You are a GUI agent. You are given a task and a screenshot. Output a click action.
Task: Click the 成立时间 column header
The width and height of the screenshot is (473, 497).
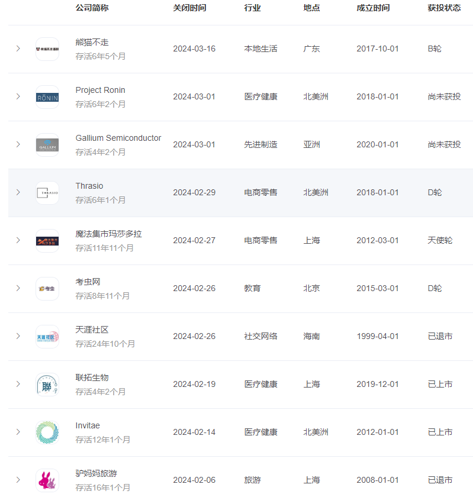point(373,8)
